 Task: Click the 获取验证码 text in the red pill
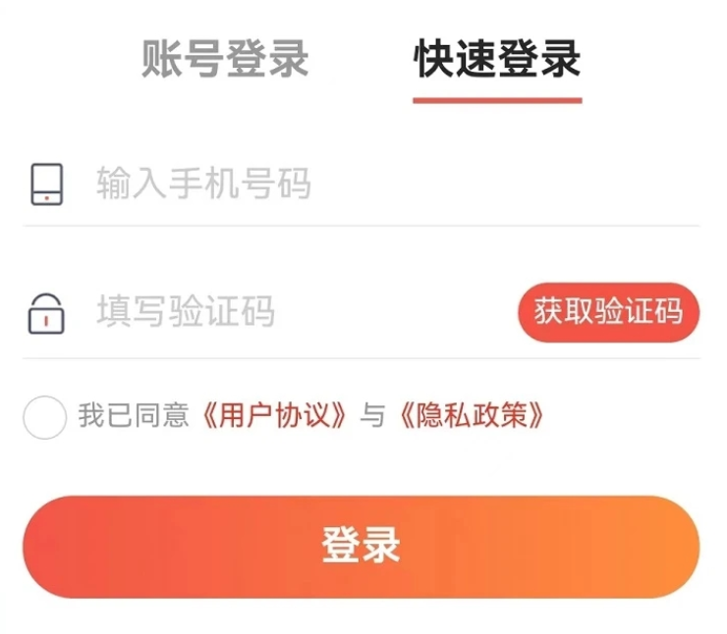pos(608,313)
